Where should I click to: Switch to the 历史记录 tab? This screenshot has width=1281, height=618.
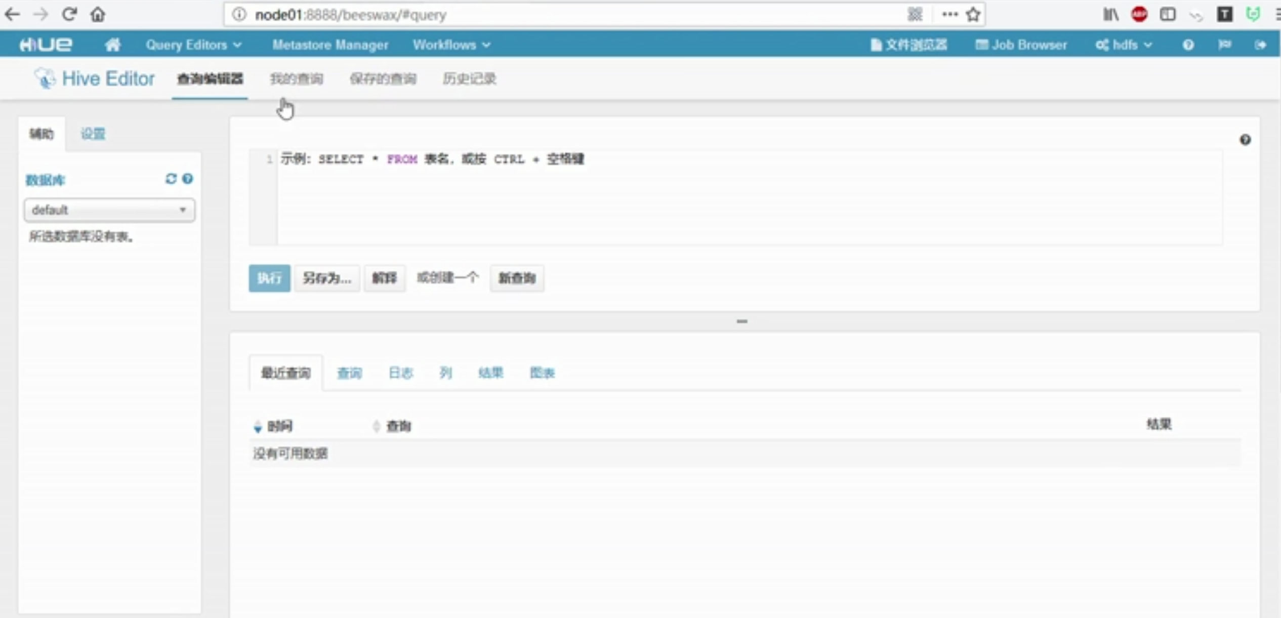pos(469,79)
